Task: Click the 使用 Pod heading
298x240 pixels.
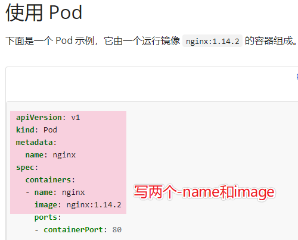Action: tap(44, 13)
